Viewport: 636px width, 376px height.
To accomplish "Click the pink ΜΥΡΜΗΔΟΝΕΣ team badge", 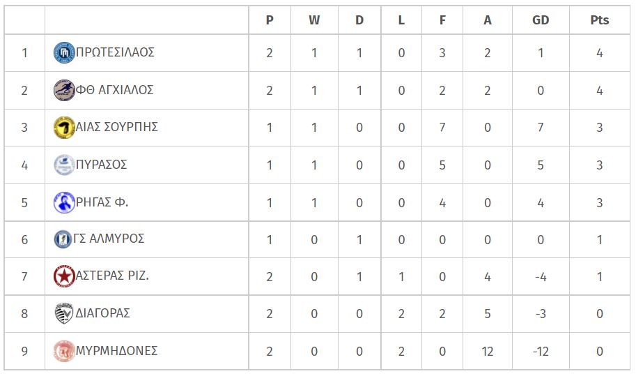I will [x=65, y=351].
